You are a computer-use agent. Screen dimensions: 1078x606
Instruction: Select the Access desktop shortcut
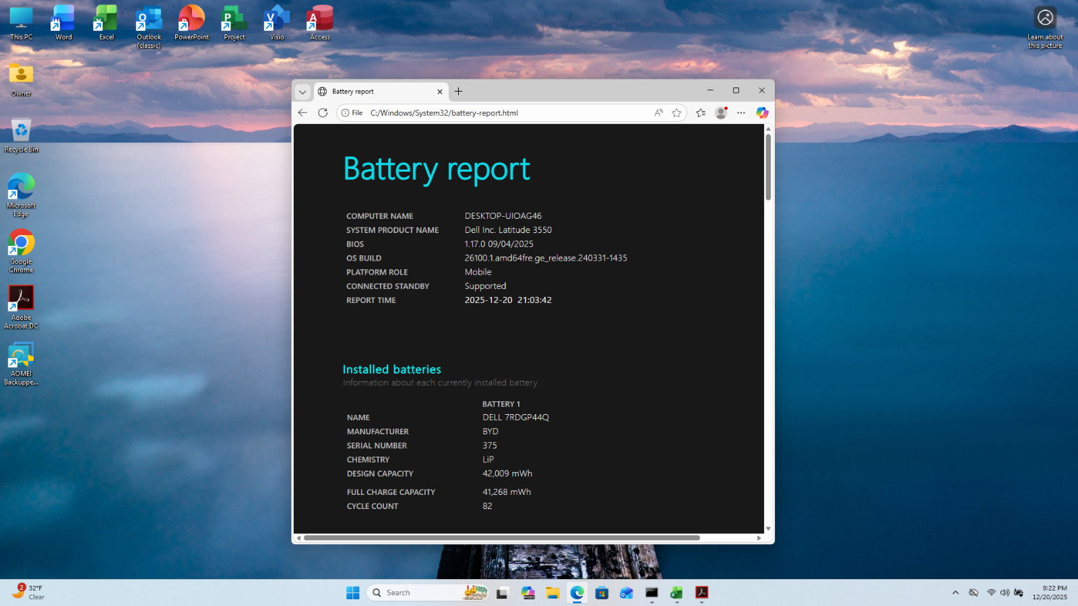pyautogui.click(x=320, y=23)
